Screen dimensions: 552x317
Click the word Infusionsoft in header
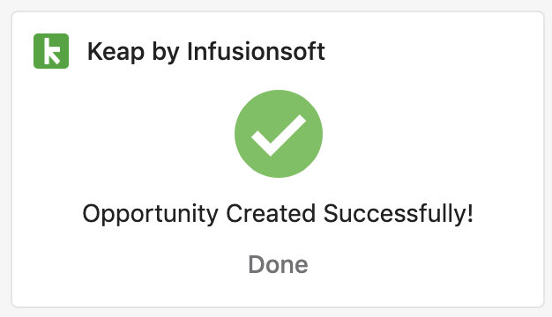pyautogui.click(x=256, y=51)
